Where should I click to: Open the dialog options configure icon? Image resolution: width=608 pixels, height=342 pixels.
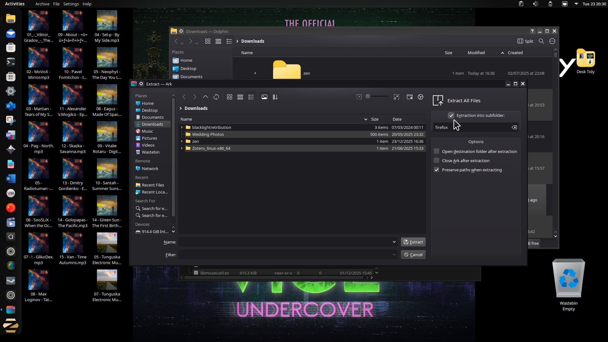[421, 97]
